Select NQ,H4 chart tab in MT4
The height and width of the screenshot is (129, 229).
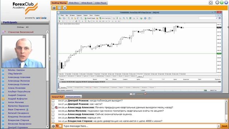pyautogui.click(x=140, y=76)
